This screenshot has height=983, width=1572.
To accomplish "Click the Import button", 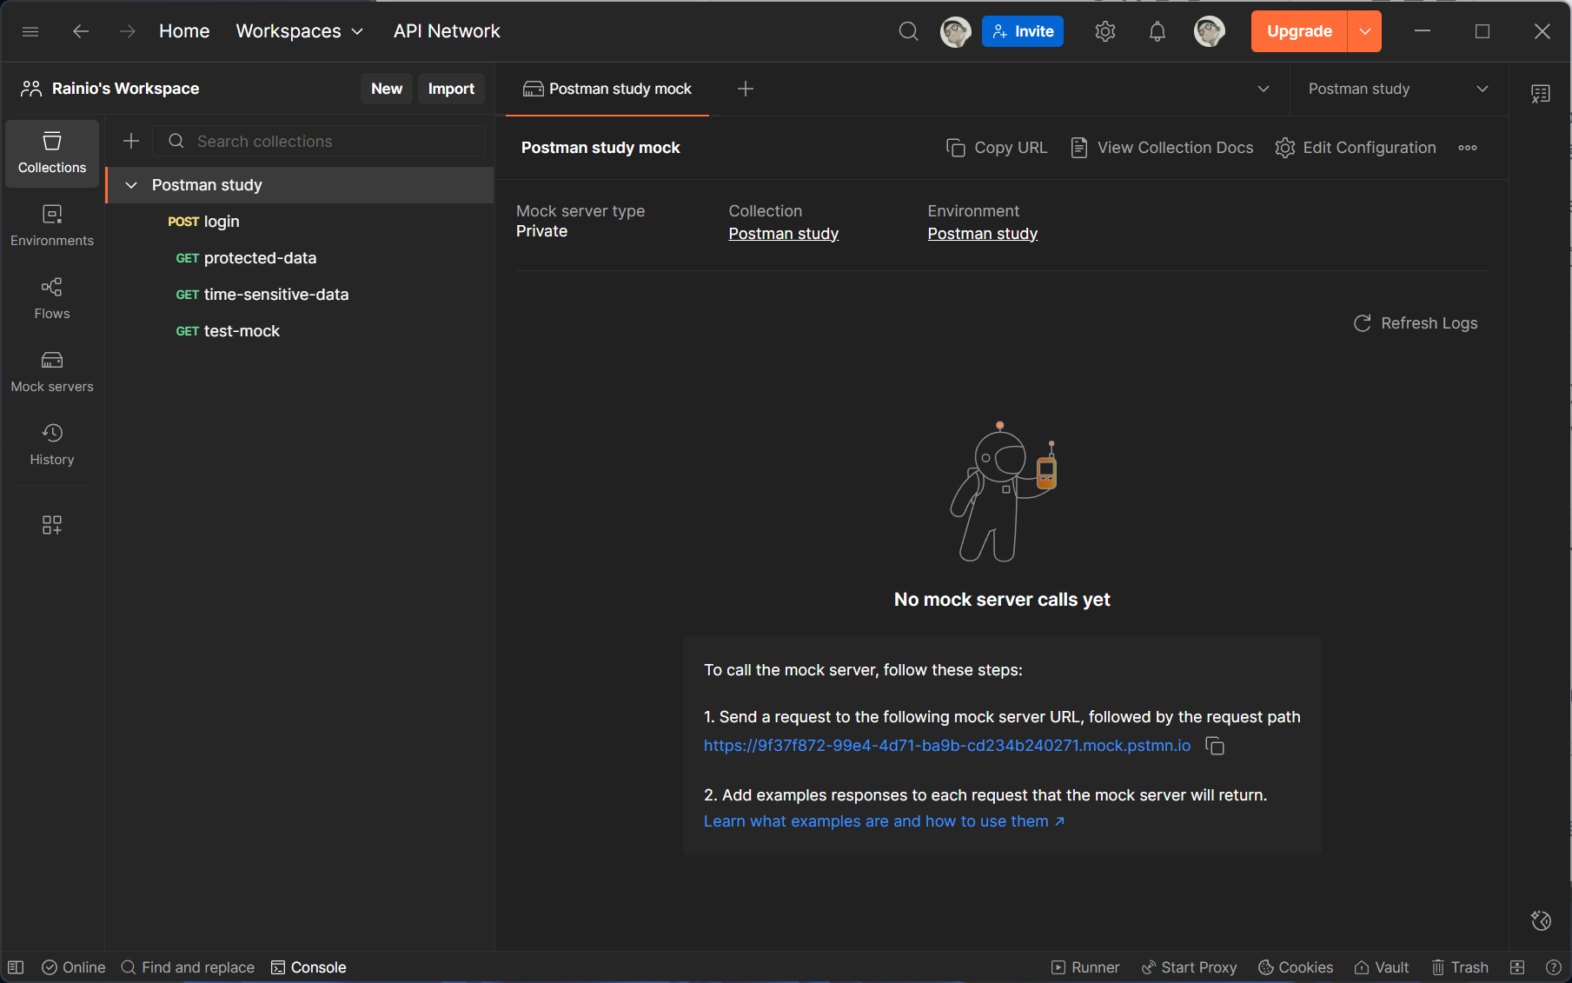I will click(451, 89).
